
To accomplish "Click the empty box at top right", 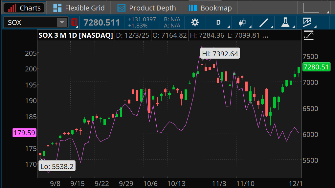I will [311, 8].
